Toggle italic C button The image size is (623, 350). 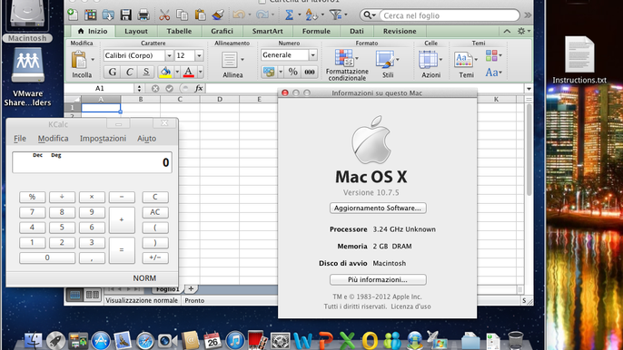point(129,72)
